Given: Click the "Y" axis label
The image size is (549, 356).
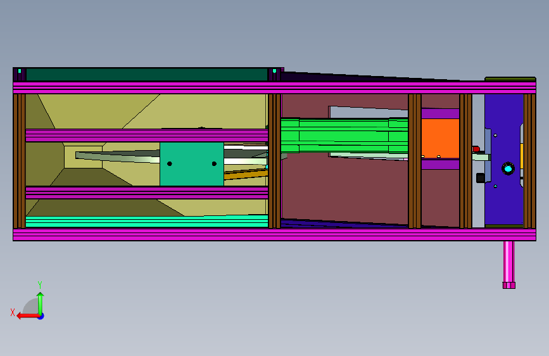Looking at the screenshot, I should point(40,284).
